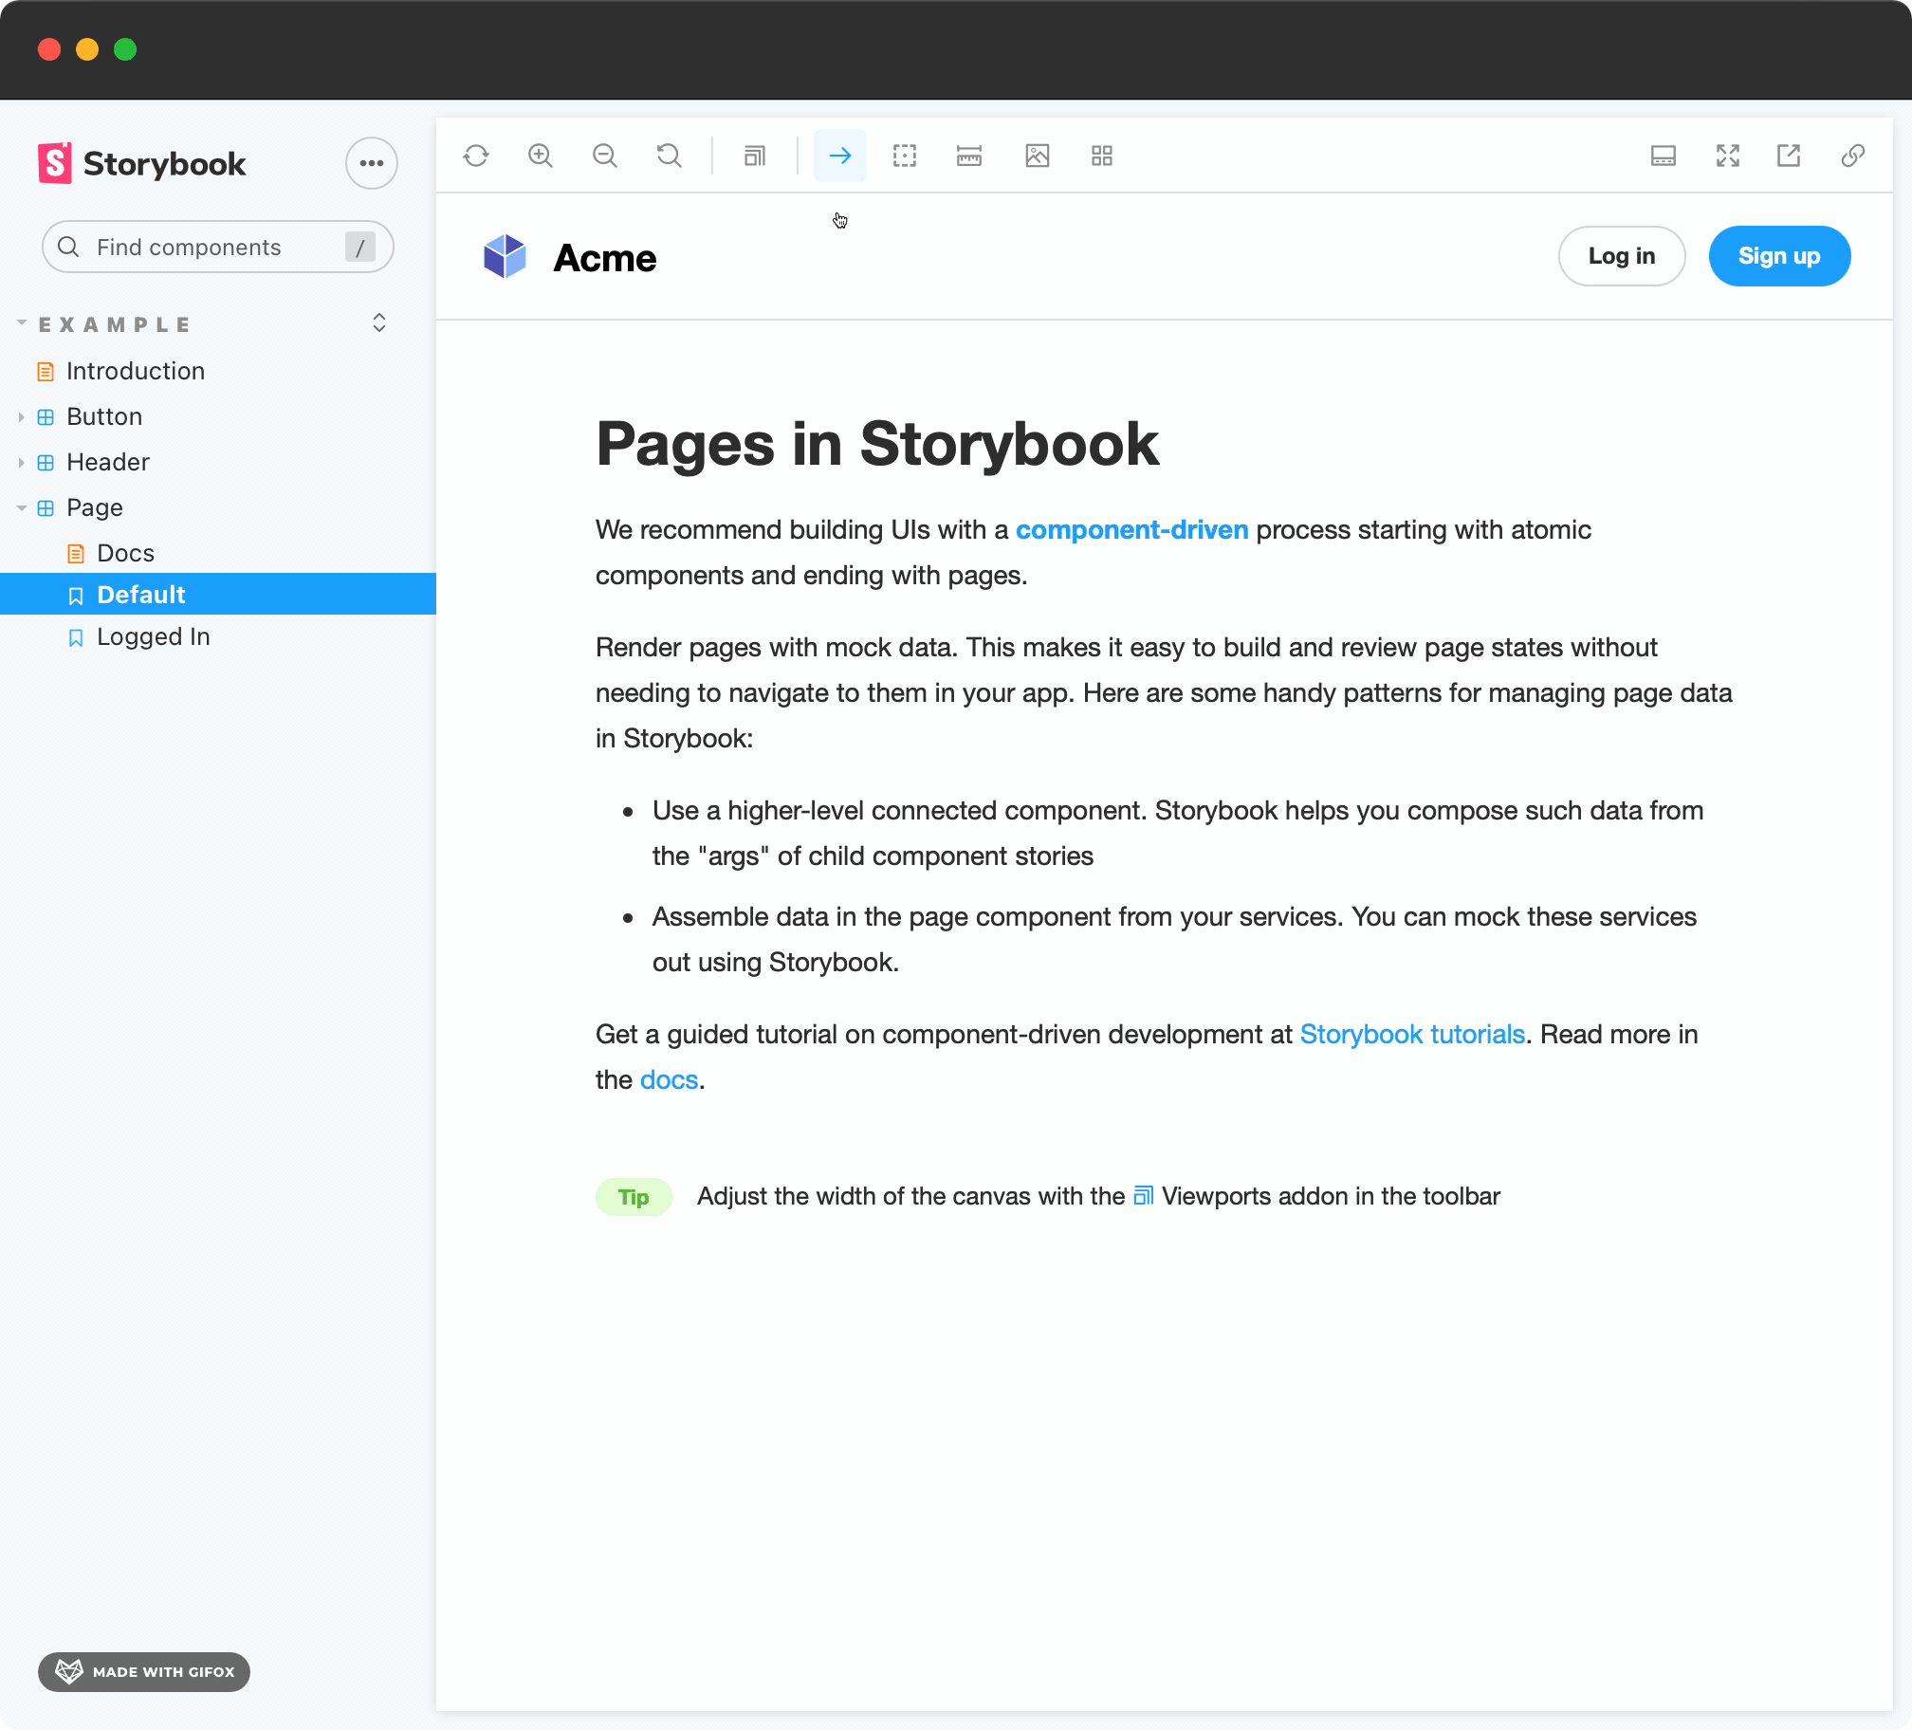Click the expand/collapse all arrows
Image resolution: width=1912 pixels, height=1730 pixels.
point(379,323)
